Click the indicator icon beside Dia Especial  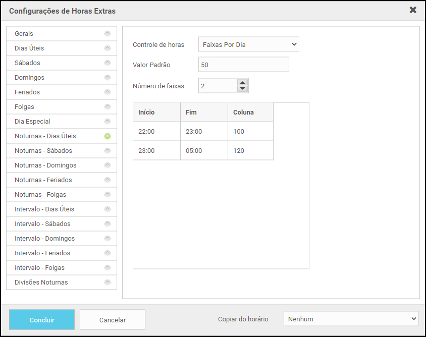107,122
